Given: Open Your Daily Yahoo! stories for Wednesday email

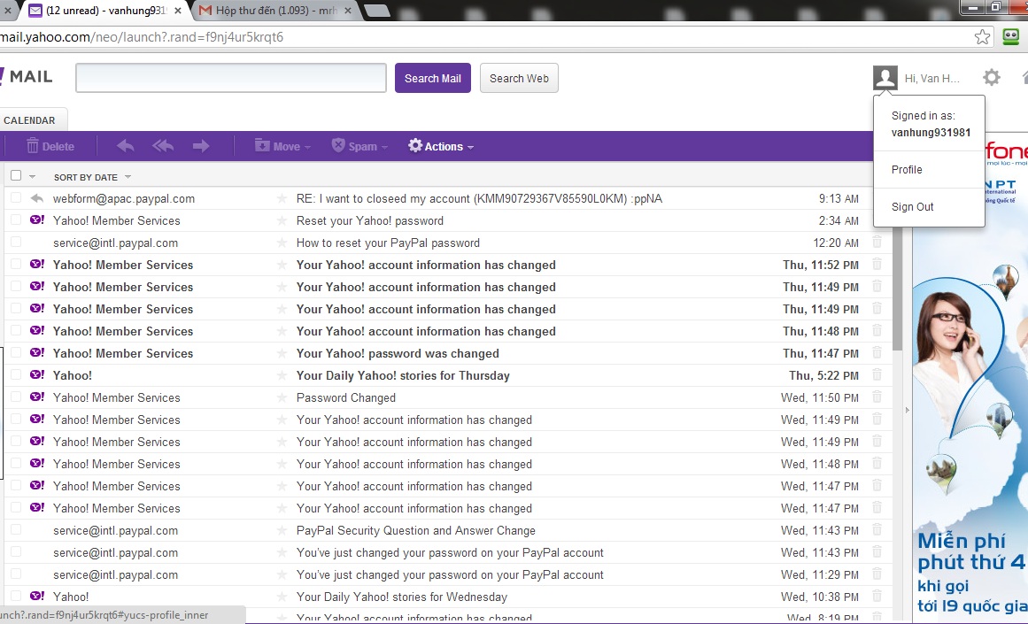Looking at the screenshot, I should point(402,597).
